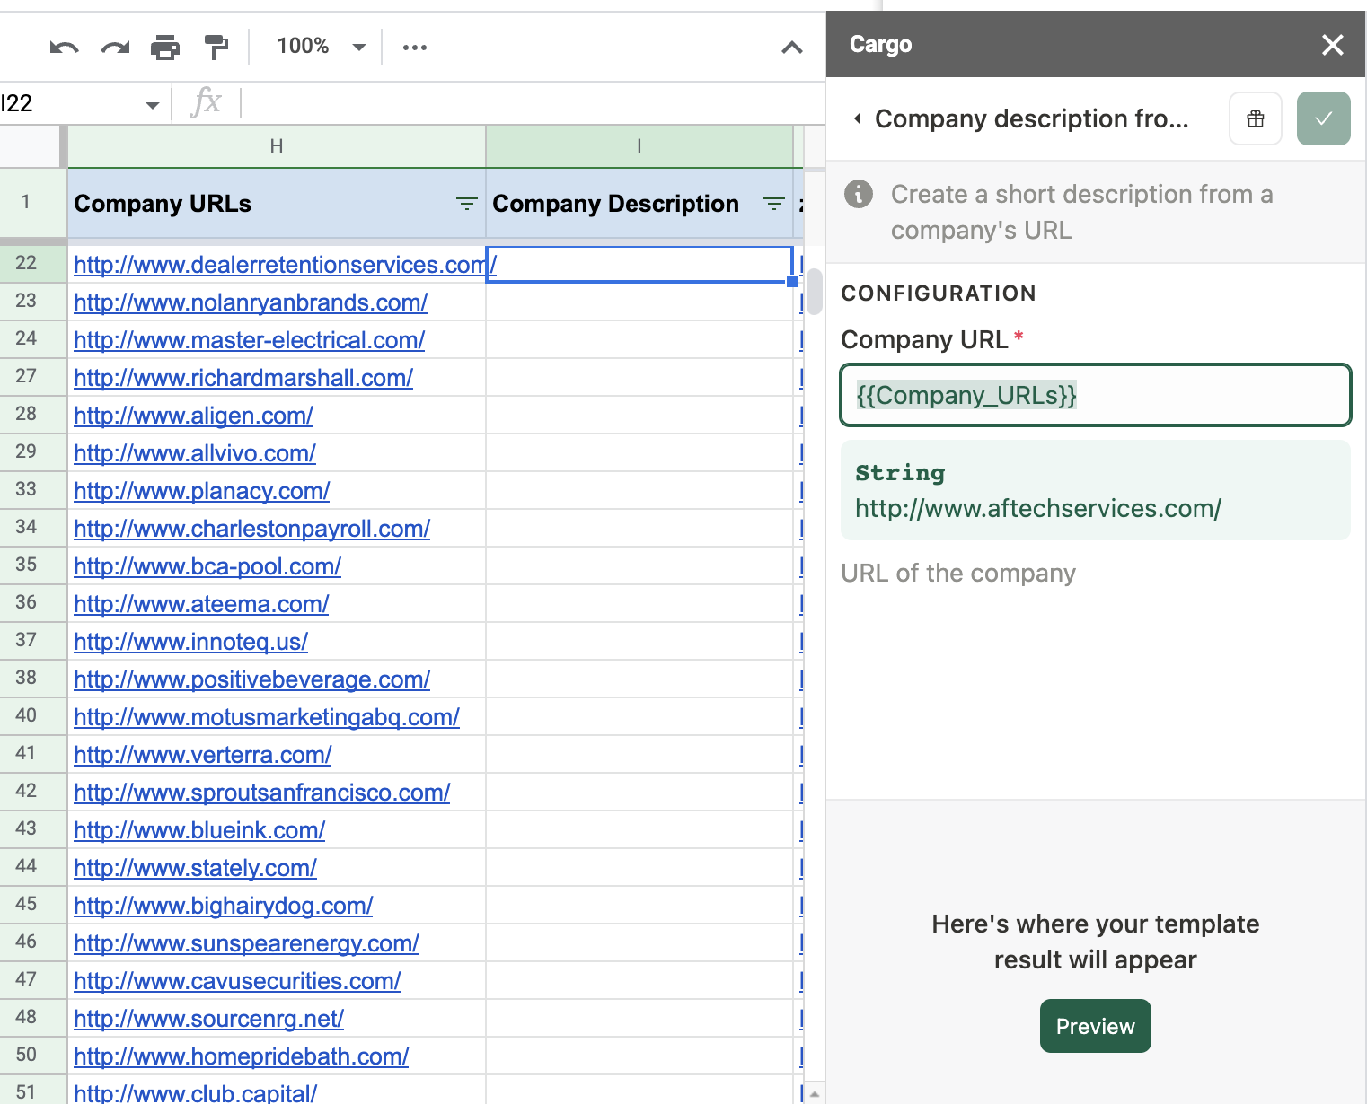Select column H header
The height and width of the screenshot is (1104, 1367).
[277, 146]
